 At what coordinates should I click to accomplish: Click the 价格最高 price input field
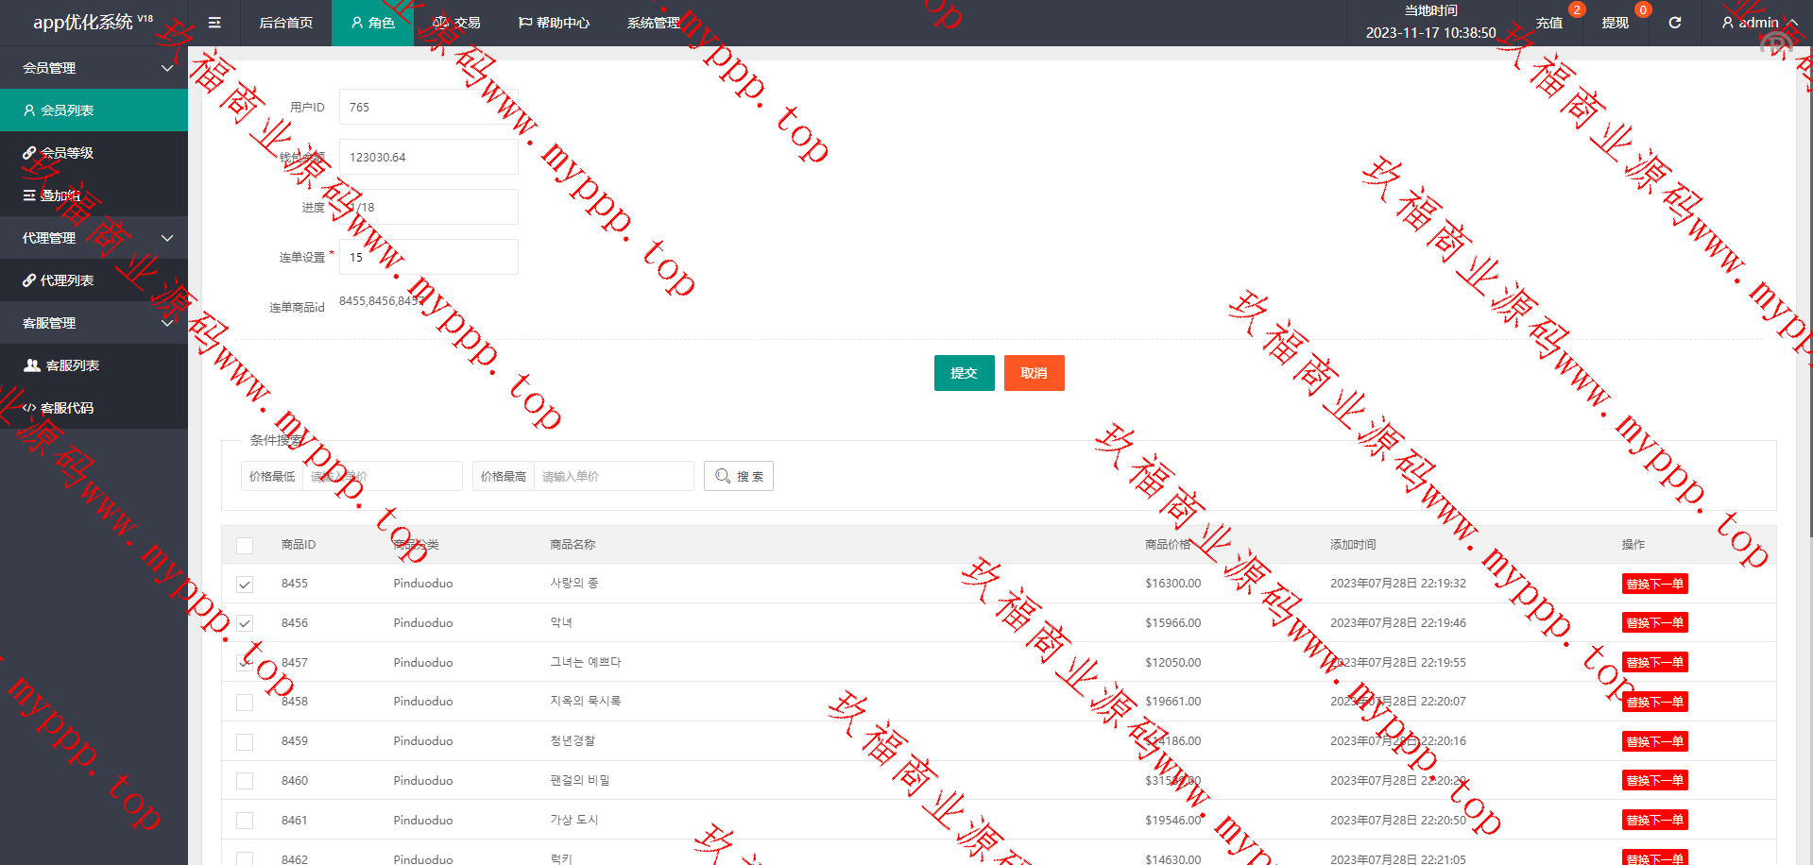[613, 476]
